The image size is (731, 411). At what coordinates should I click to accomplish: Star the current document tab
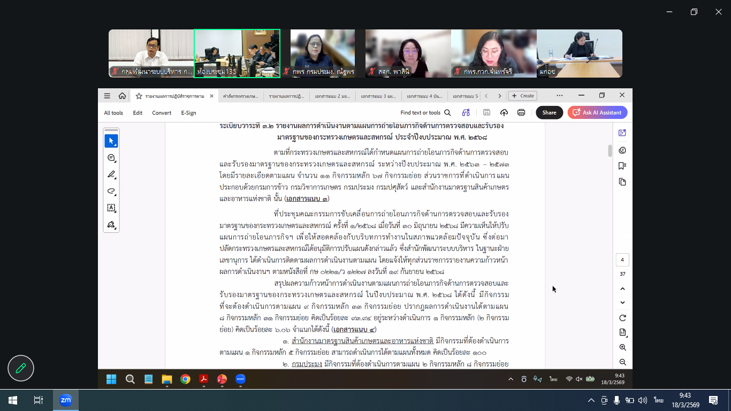point(139,96)
